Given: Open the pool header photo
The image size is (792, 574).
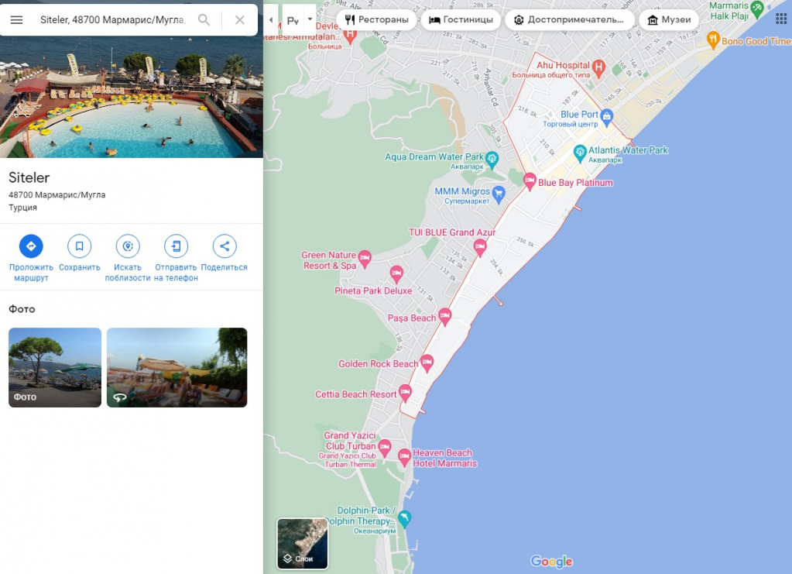Looking at the screenshot, I should [x=132, y=97].
